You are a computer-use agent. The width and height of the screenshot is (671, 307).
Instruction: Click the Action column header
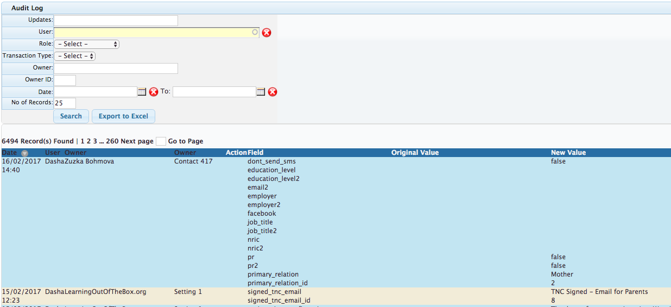pos(236,153)
